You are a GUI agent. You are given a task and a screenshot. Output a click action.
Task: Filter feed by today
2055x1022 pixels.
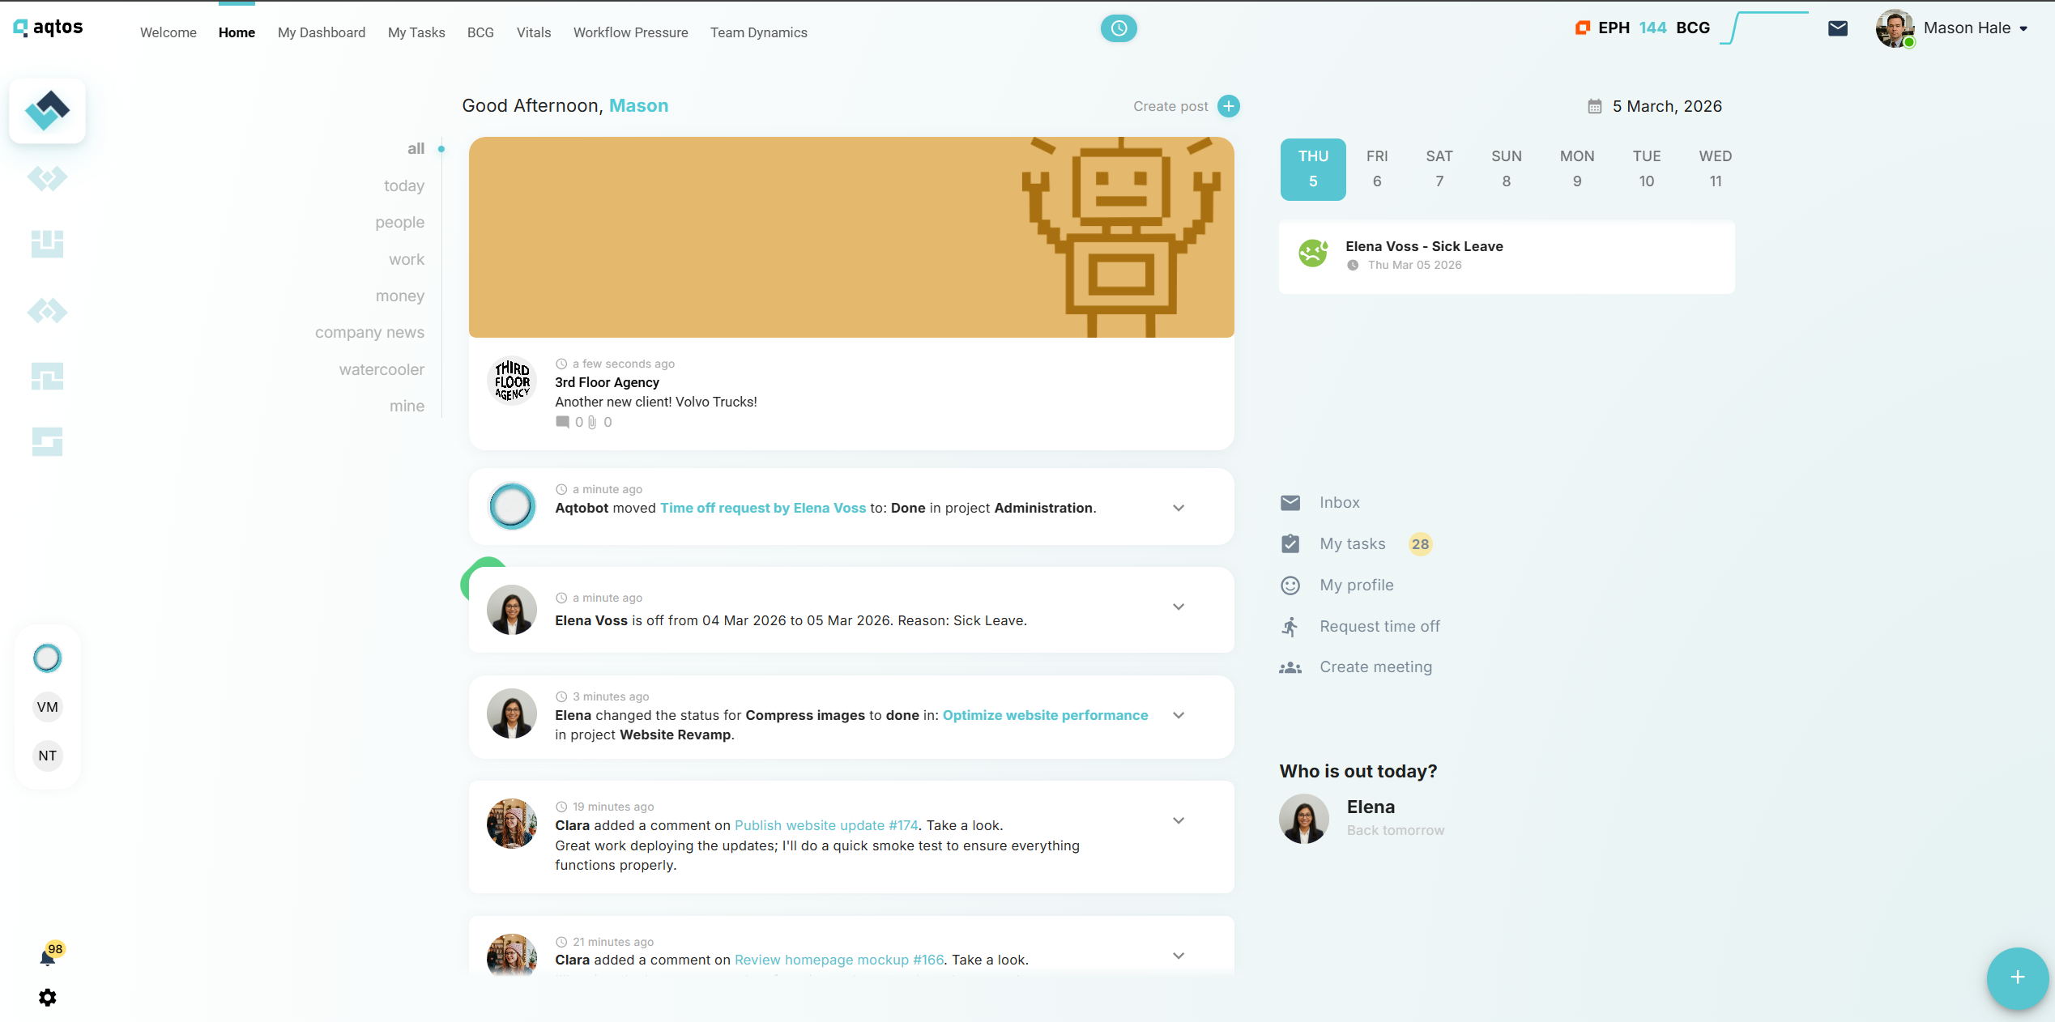tap(404, 185)
